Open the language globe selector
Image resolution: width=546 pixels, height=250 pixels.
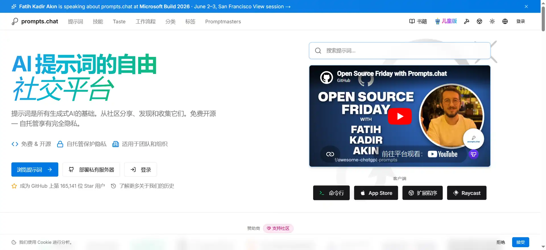pyautogui.click(x=505, y=21)
